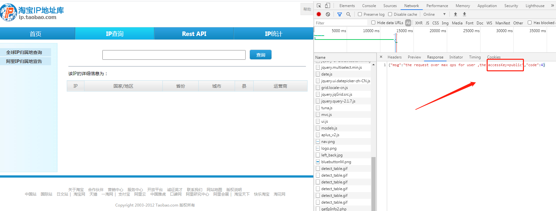Click the IP address query input box
Screen dimensions: 556x211
tap(174, 55)
